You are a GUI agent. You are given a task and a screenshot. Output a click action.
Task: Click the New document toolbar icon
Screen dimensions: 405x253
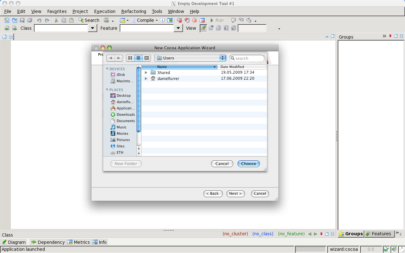(x=7, y=20)
